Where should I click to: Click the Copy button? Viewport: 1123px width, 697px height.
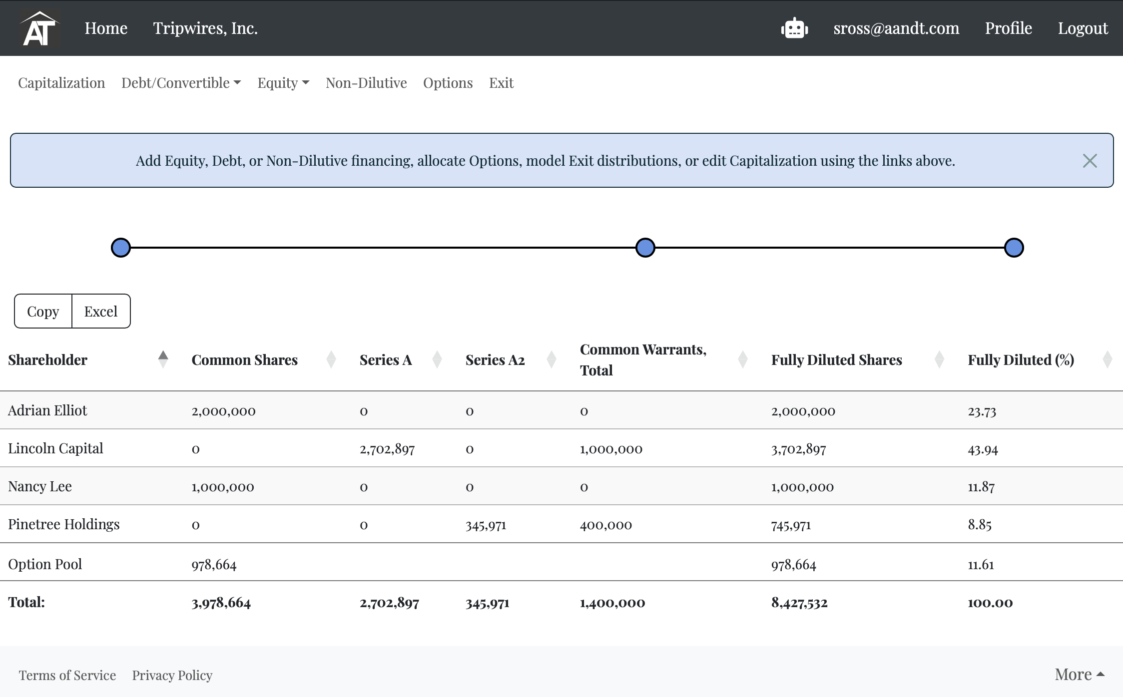pyautogui.click(x=43, y=312)
